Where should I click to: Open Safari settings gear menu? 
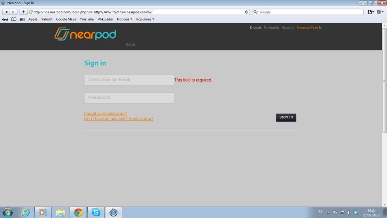pos(379,12)
